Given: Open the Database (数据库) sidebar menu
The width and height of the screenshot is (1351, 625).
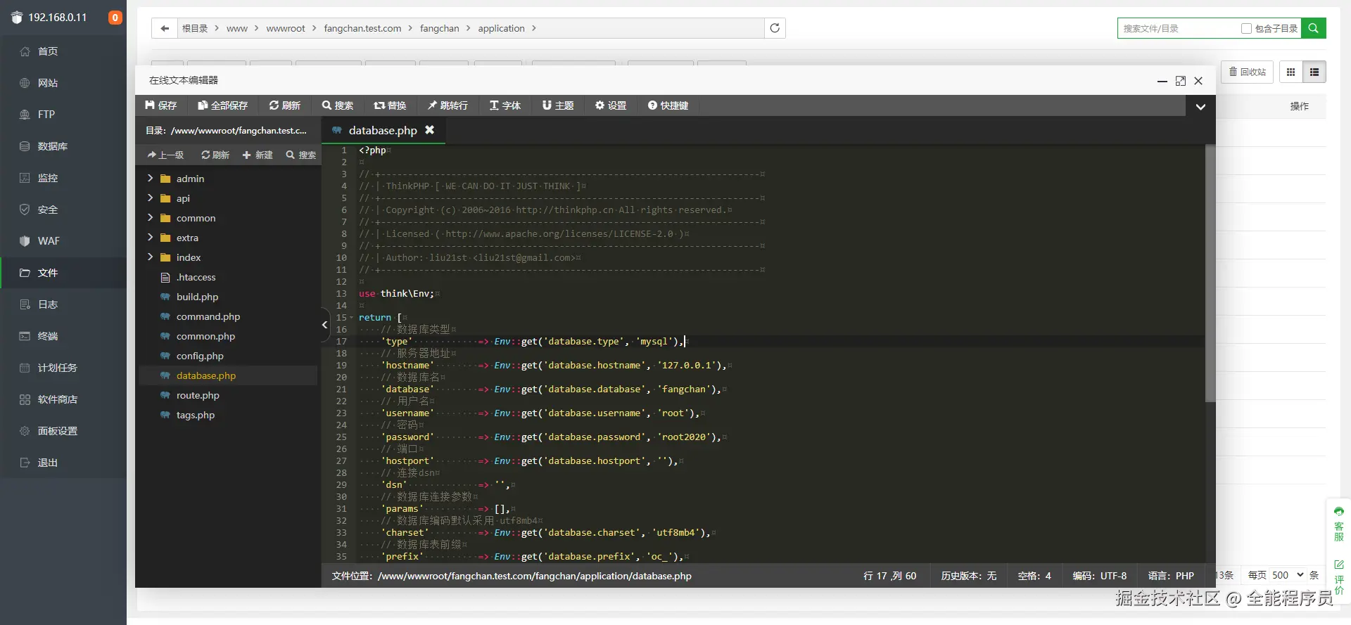Looking at the screenshot, I should (x=52, y=146).
